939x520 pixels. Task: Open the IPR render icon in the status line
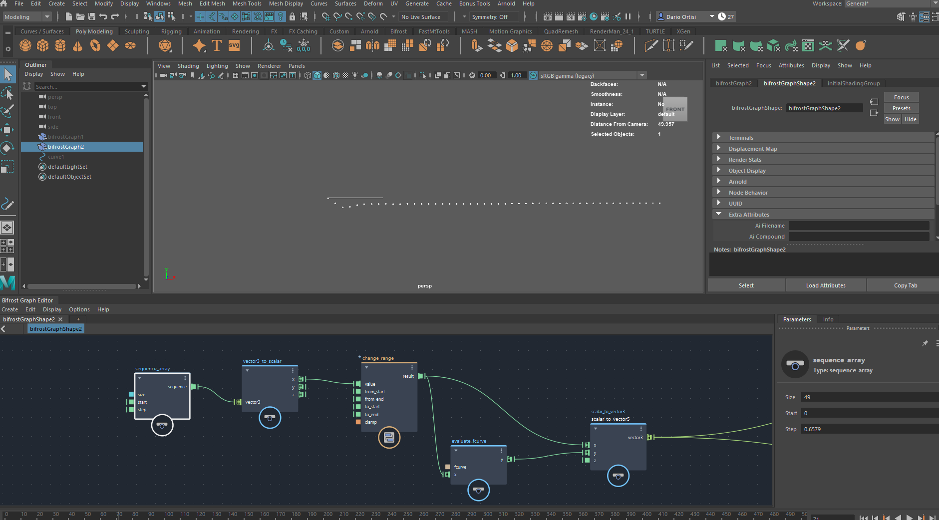pos(571,16)
